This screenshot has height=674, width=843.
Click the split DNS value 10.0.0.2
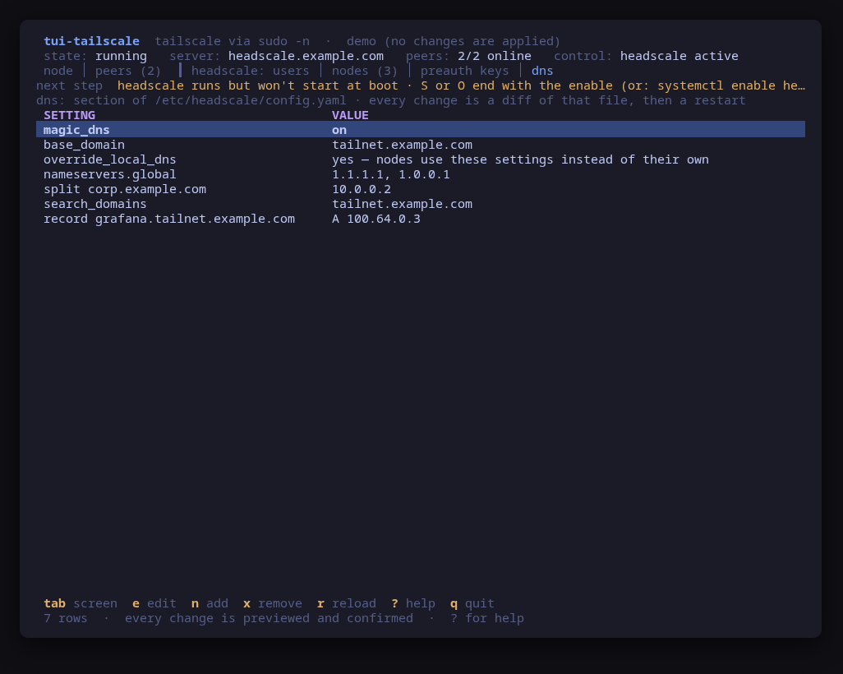tap(362, 189)
